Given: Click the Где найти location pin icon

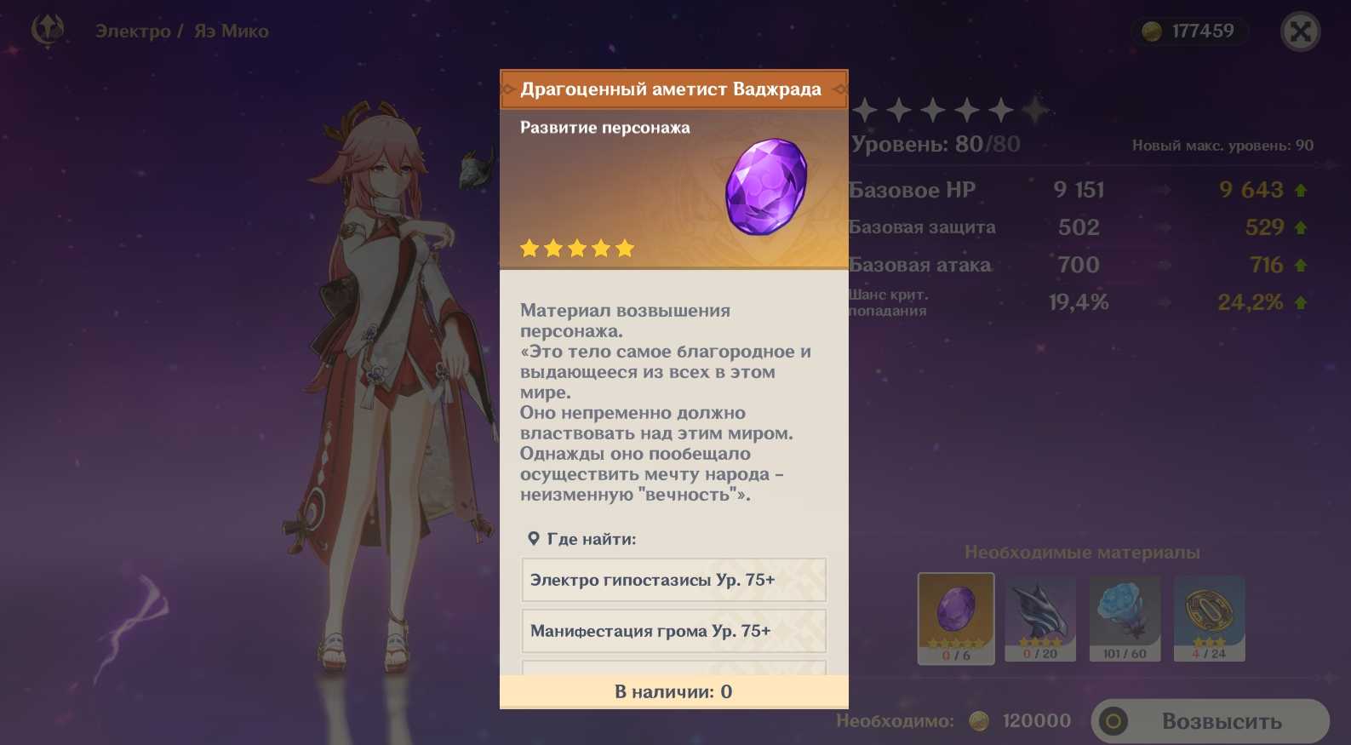Looking at the screenshot, I should [x=533, y=538].
